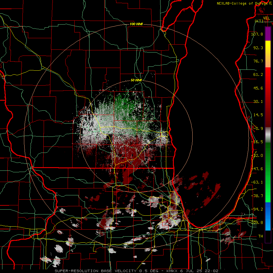Click the light blue segment of color scale
Screen dimensions: 273x273
click(x=268, y=216)
